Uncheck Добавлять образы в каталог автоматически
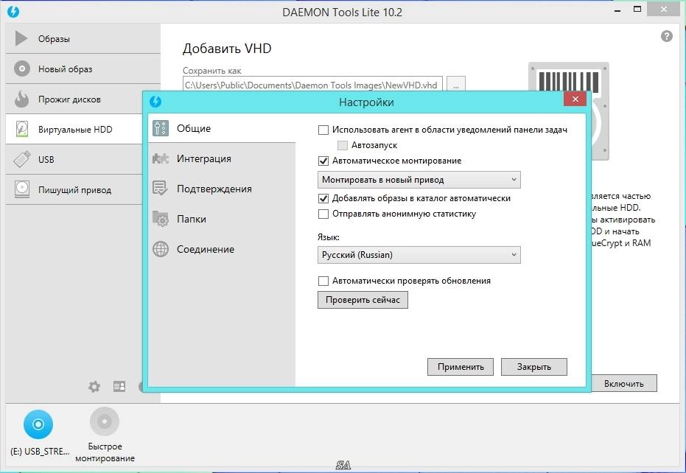This screenshot has width=686, height=473. pyautogui.click(x=323, y=199)
